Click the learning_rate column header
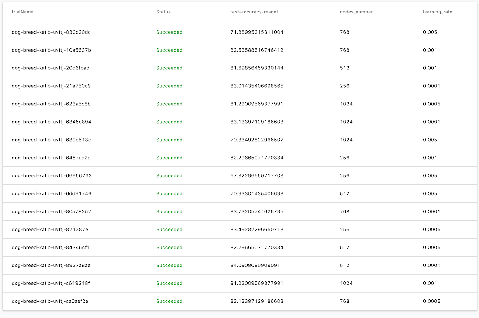This screenshot has height=318, width=479. [x=437, y=12]
